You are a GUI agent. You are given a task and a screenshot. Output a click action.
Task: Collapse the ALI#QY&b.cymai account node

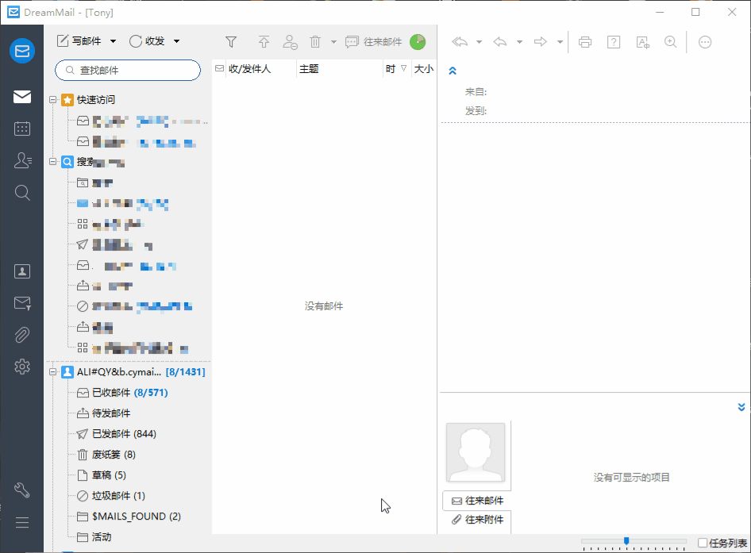pyautogui.click(x=52, y=372)
